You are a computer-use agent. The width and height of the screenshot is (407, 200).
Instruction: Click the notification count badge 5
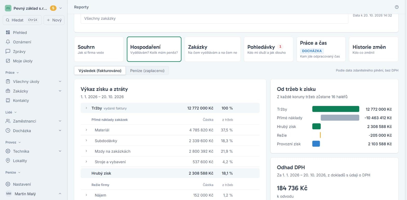[53, 8]
